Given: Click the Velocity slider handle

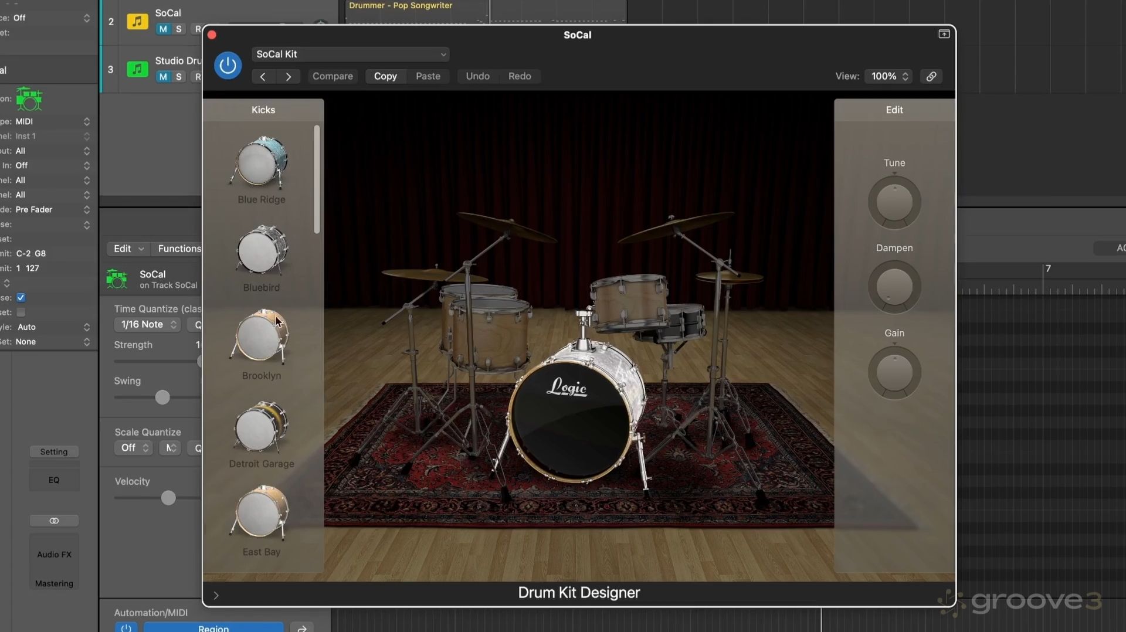Looking at the screenshot, I should coord(168,498).
